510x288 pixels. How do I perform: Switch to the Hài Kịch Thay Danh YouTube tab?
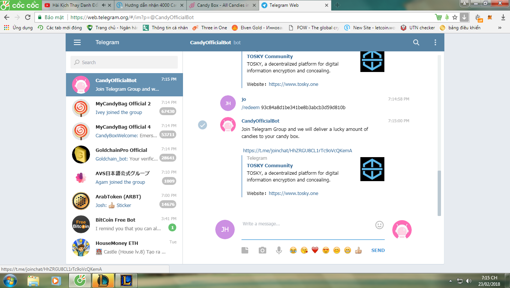(x=78, y=5)
